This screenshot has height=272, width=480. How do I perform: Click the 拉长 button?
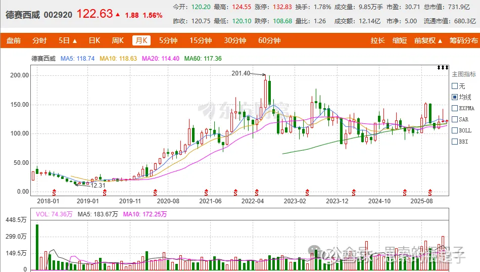pos(377,40)
